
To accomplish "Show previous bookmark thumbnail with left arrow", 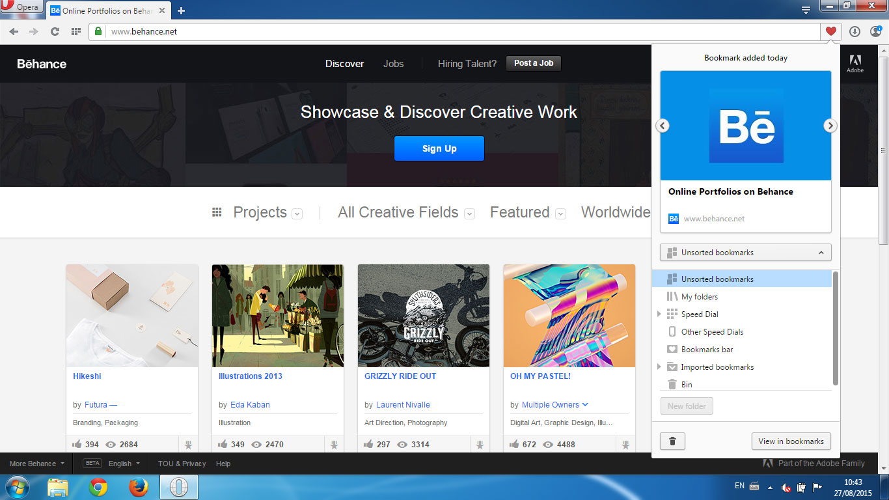I will click(663, 126).
